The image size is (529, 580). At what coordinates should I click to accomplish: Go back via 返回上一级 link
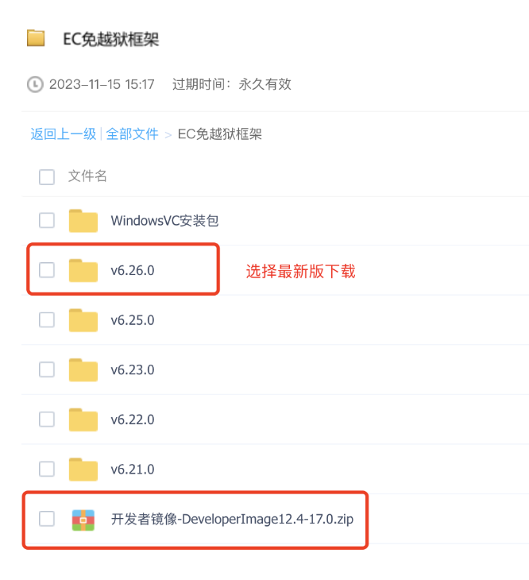64,134
